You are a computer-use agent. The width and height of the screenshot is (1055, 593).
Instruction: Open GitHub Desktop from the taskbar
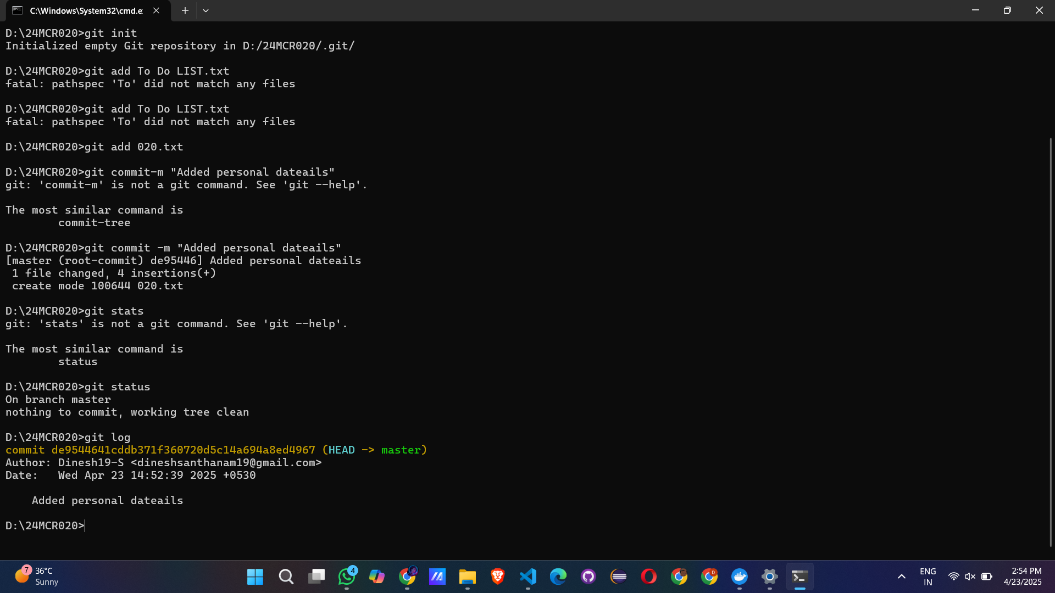click(588, 577)
